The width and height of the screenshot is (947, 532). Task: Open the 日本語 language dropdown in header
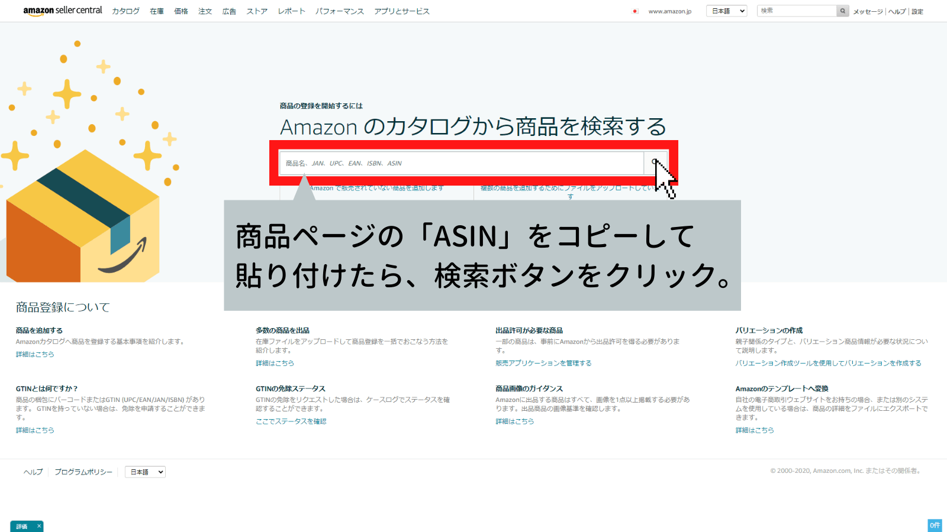pos(727,11)
